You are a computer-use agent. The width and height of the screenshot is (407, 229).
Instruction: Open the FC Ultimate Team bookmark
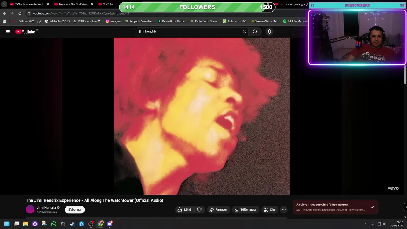coord(87,21)
